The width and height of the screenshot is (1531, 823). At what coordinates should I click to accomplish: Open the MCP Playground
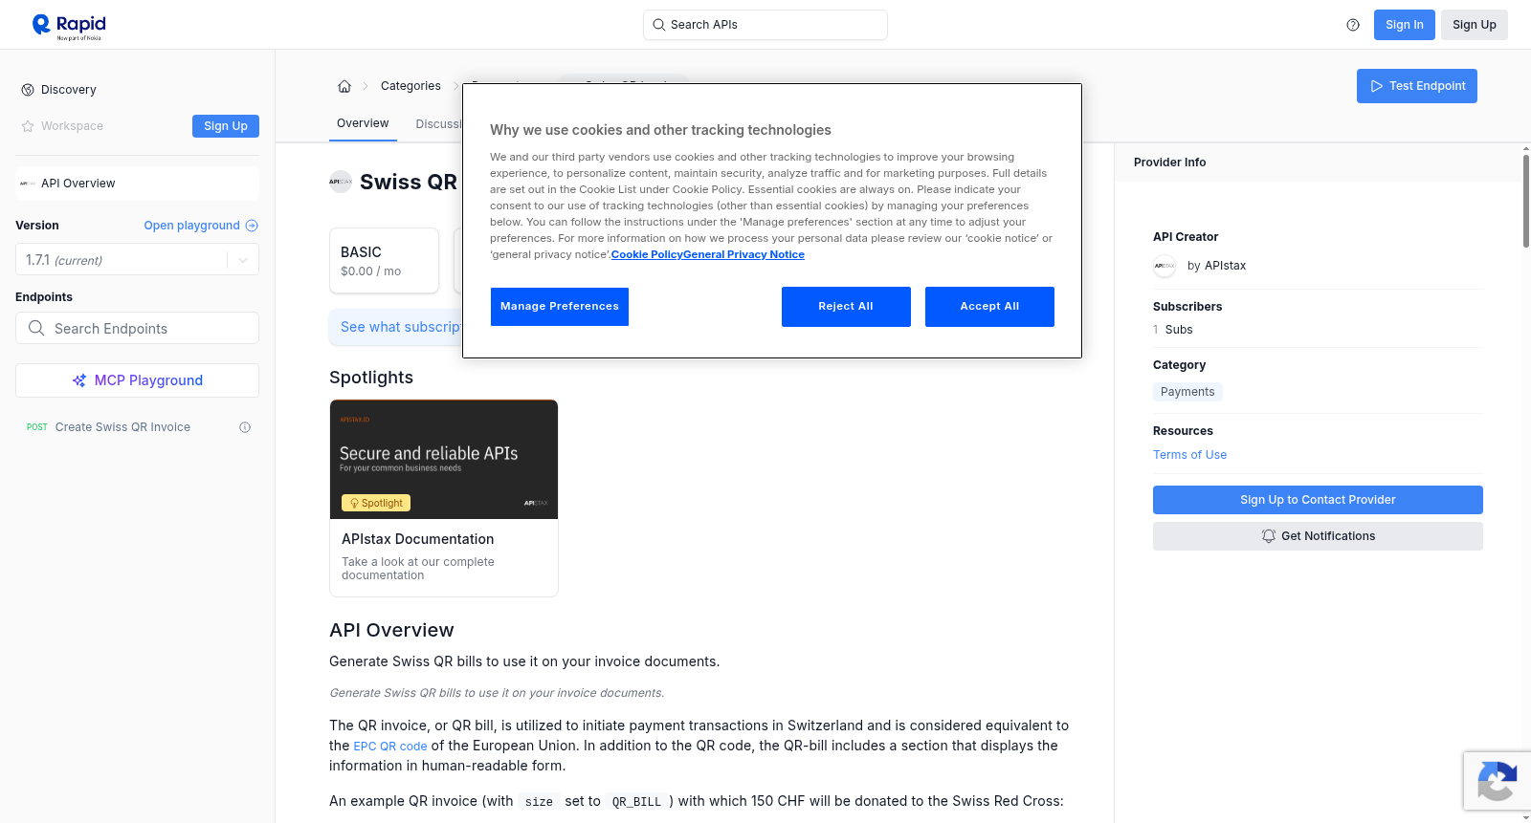pyautogui.click(x=137, y=380)
